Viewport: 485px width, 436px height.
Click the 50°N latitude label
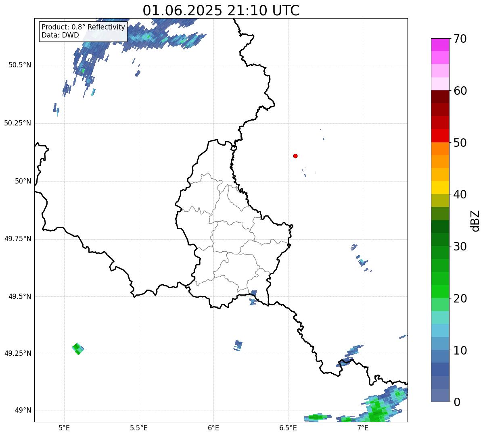(23, 181)
